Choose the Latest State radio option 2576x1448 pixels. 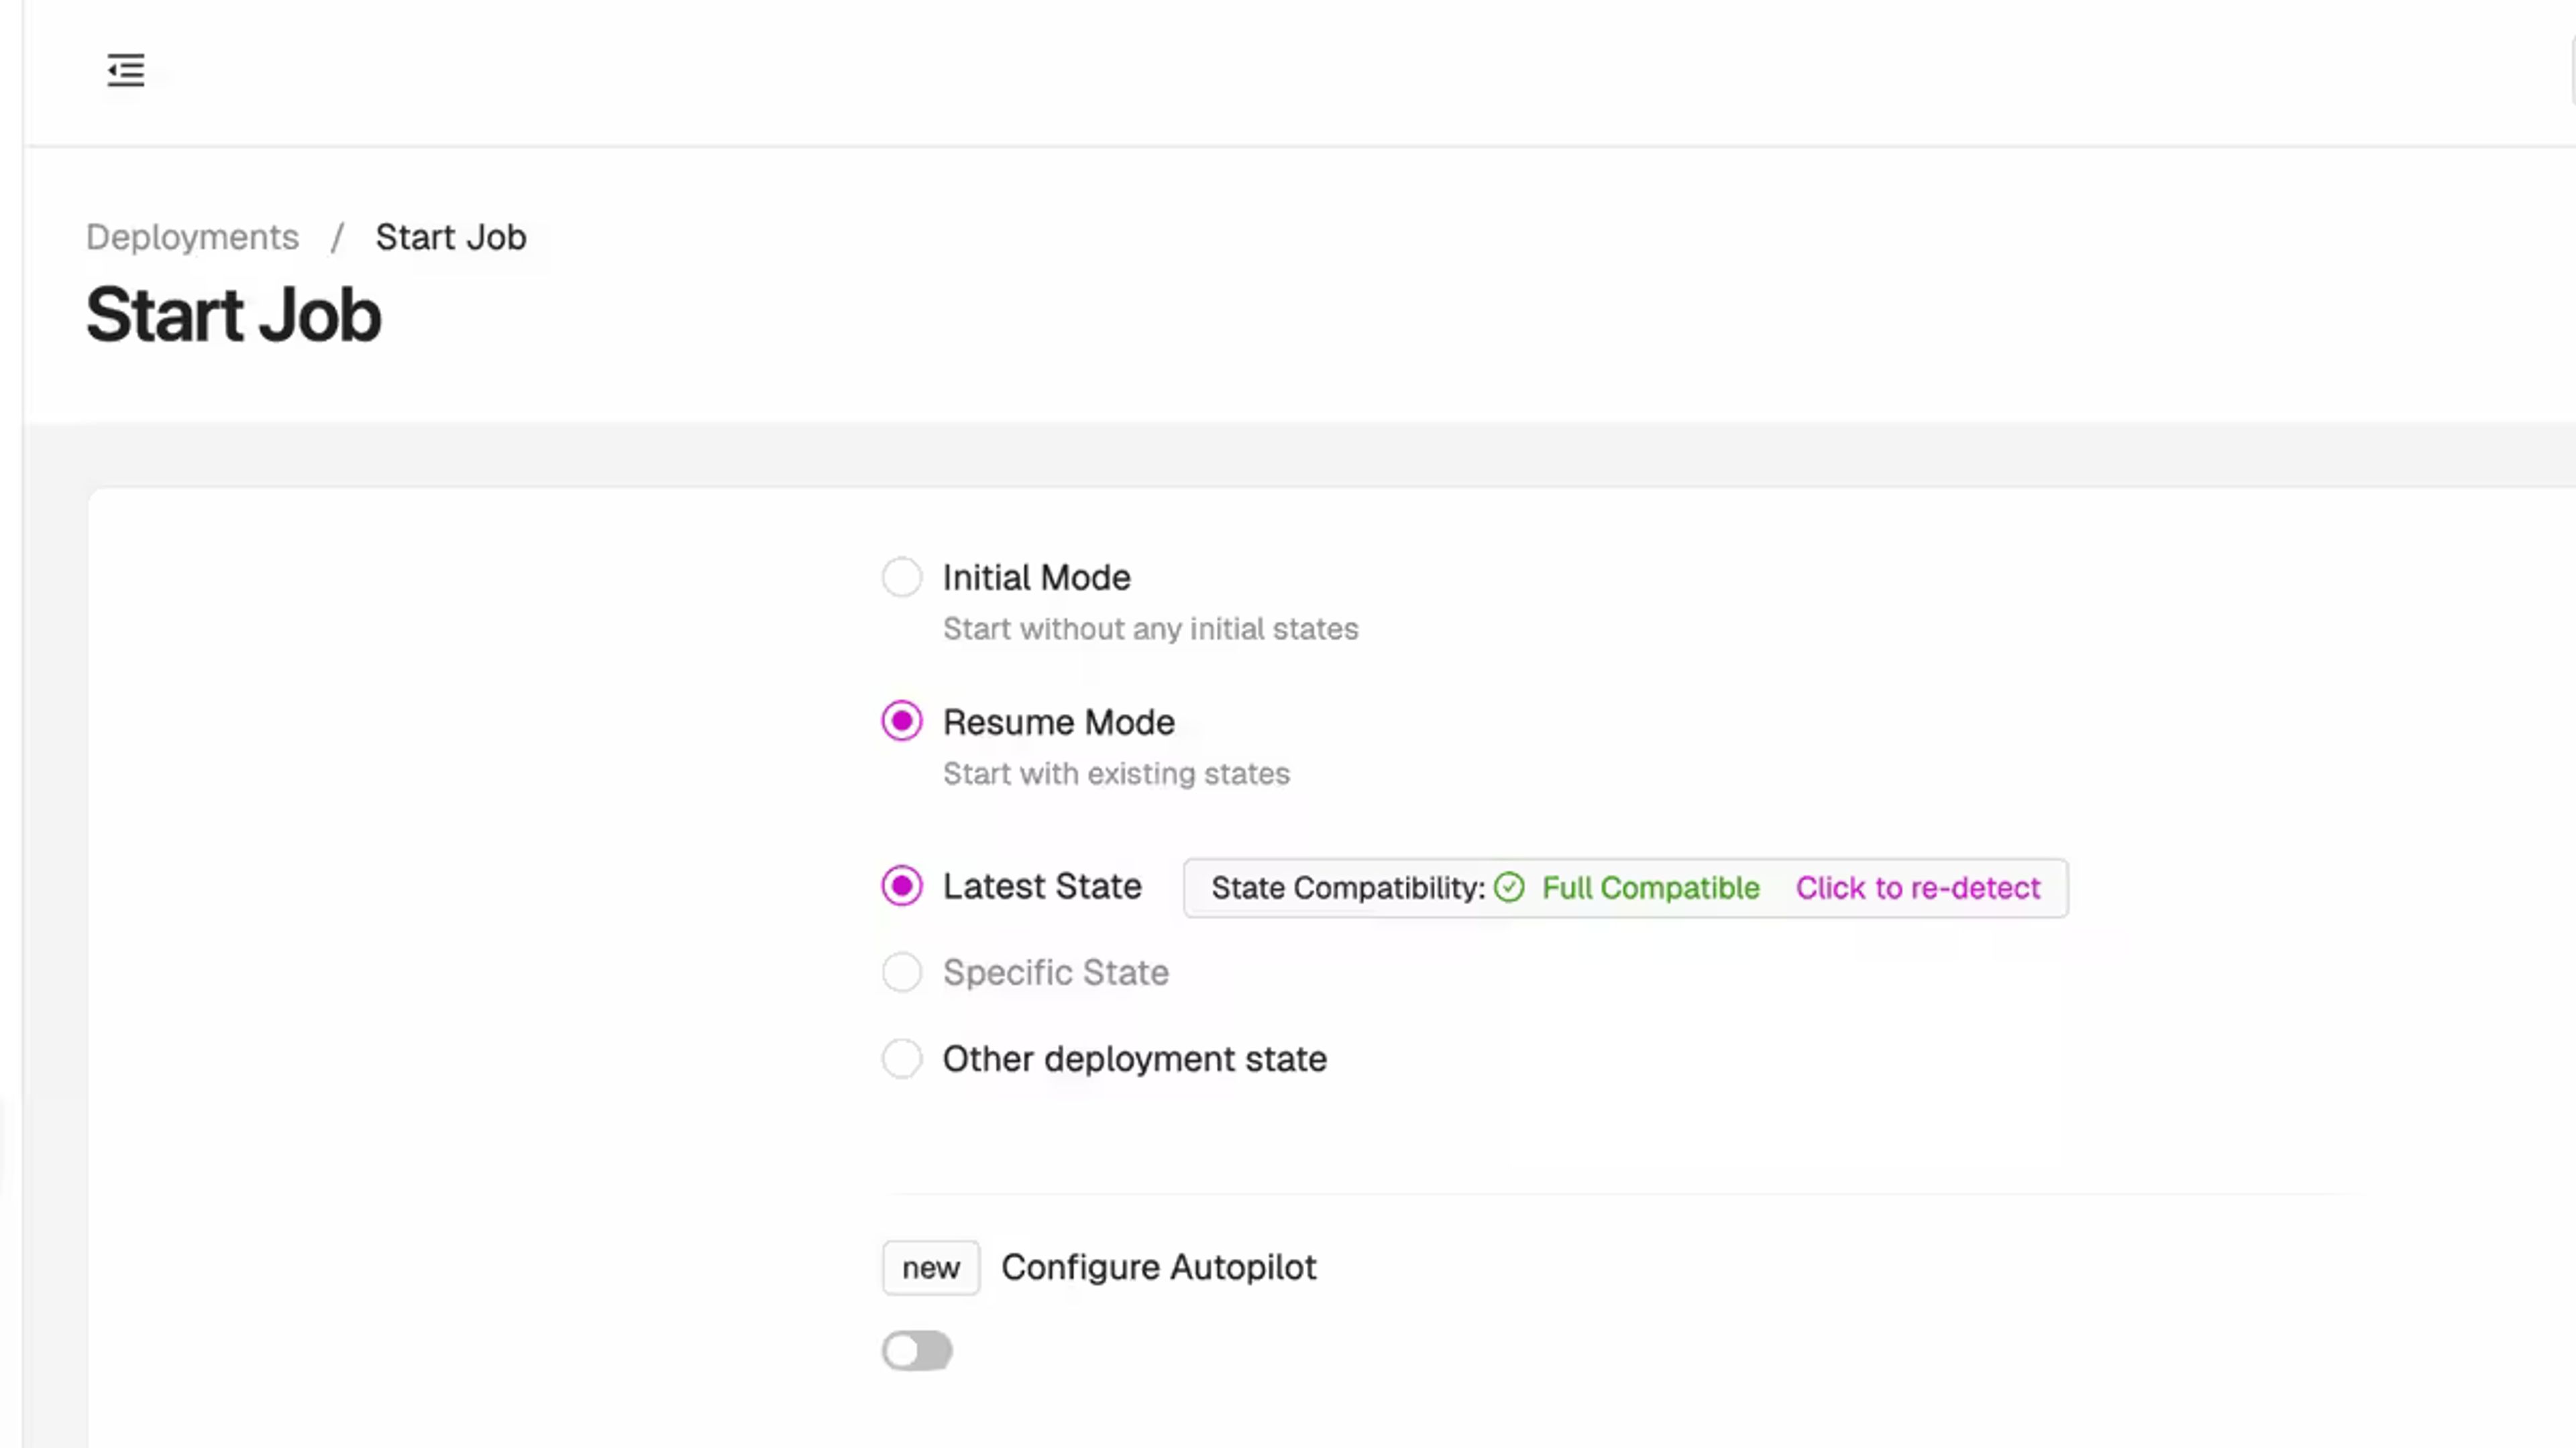(902, 886)
